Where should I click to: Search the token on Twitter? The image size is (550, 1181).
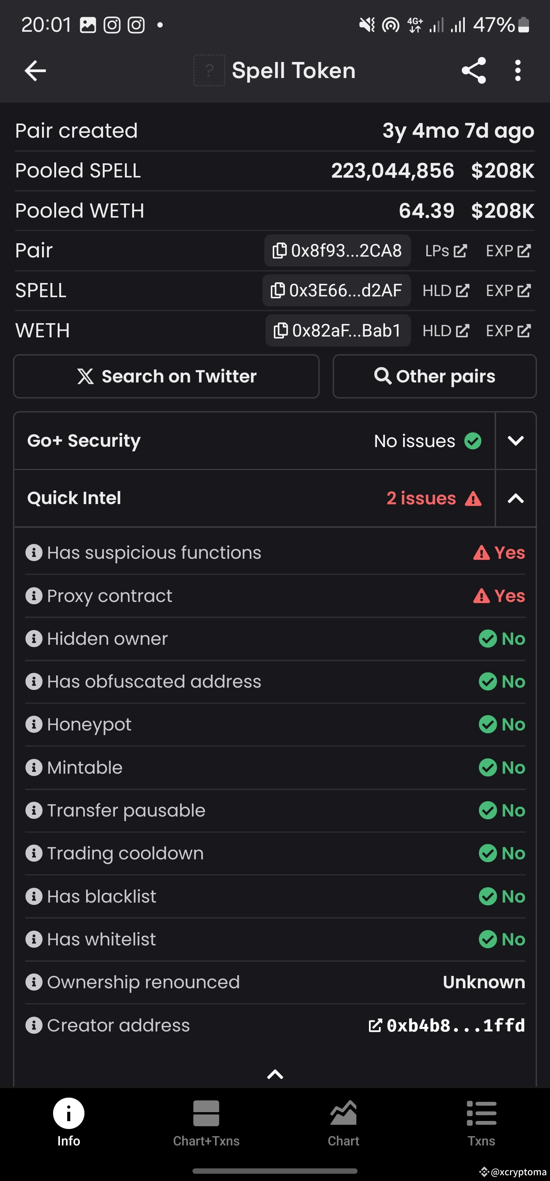pos(166,376)
